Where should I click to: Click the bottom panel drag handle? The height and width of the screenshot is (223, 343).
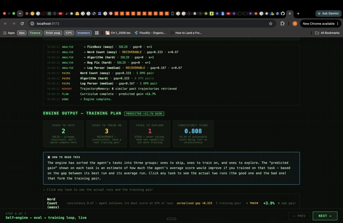pyautogui.click(x=171, y=219)
